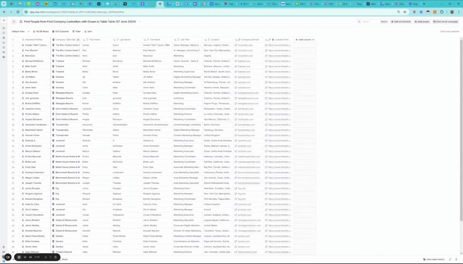Screen dimensions: 463x264
Task: Restart the recording with the undo arrow icon
Action: [x=49, y=257]
